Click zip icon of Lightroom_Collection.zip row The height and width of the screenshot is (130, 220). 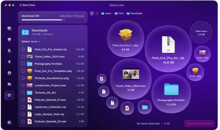[29, 107]
